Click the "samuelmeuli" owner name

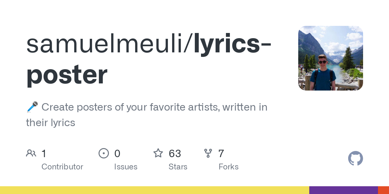(105, 44)
